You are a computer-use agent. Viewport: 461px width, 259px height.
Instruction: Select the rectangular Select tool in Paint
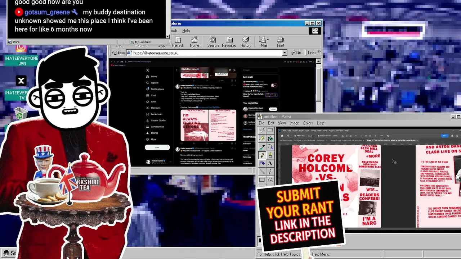tap(270, 130)
